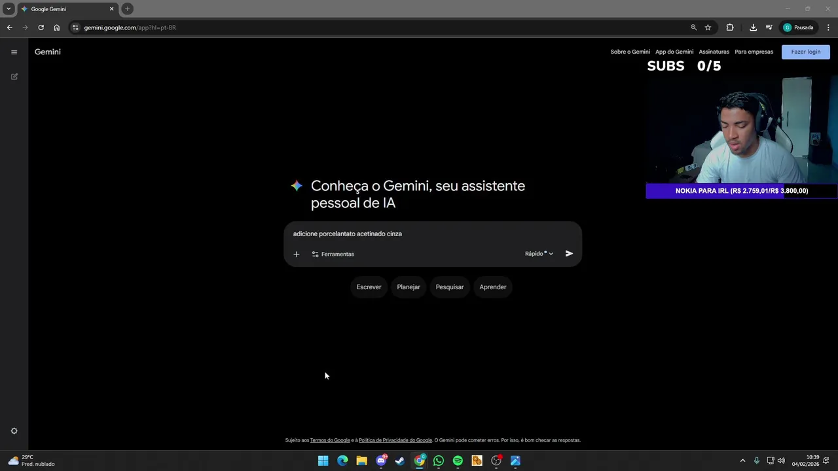Open browser downloads icon
The image size is (838, 471).
(753, 27)
